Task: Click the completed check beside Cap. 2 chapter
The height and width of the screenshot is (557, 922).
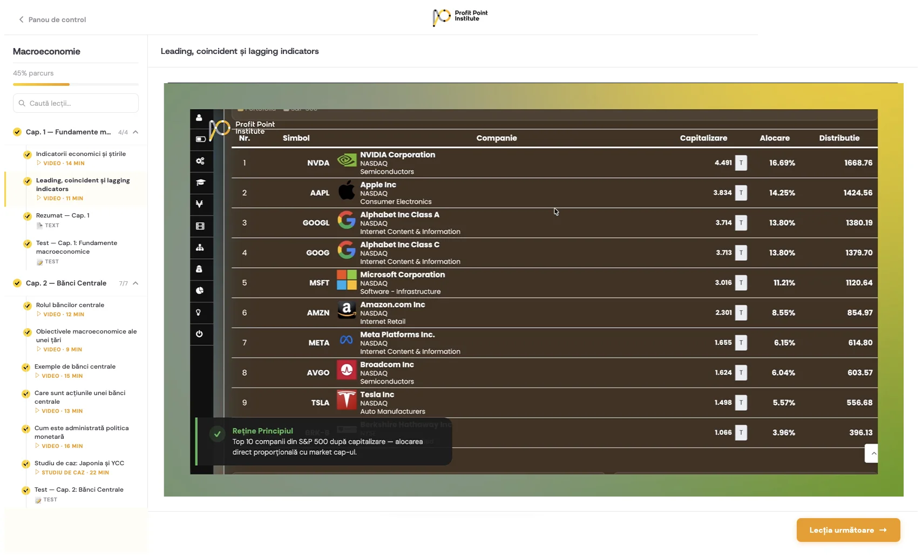Action: point(17,283)
